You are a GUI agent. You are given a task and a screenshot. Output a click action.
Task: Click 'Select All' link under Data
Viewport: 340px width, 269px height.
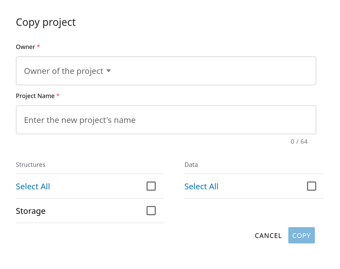click(x=201, y=187)
